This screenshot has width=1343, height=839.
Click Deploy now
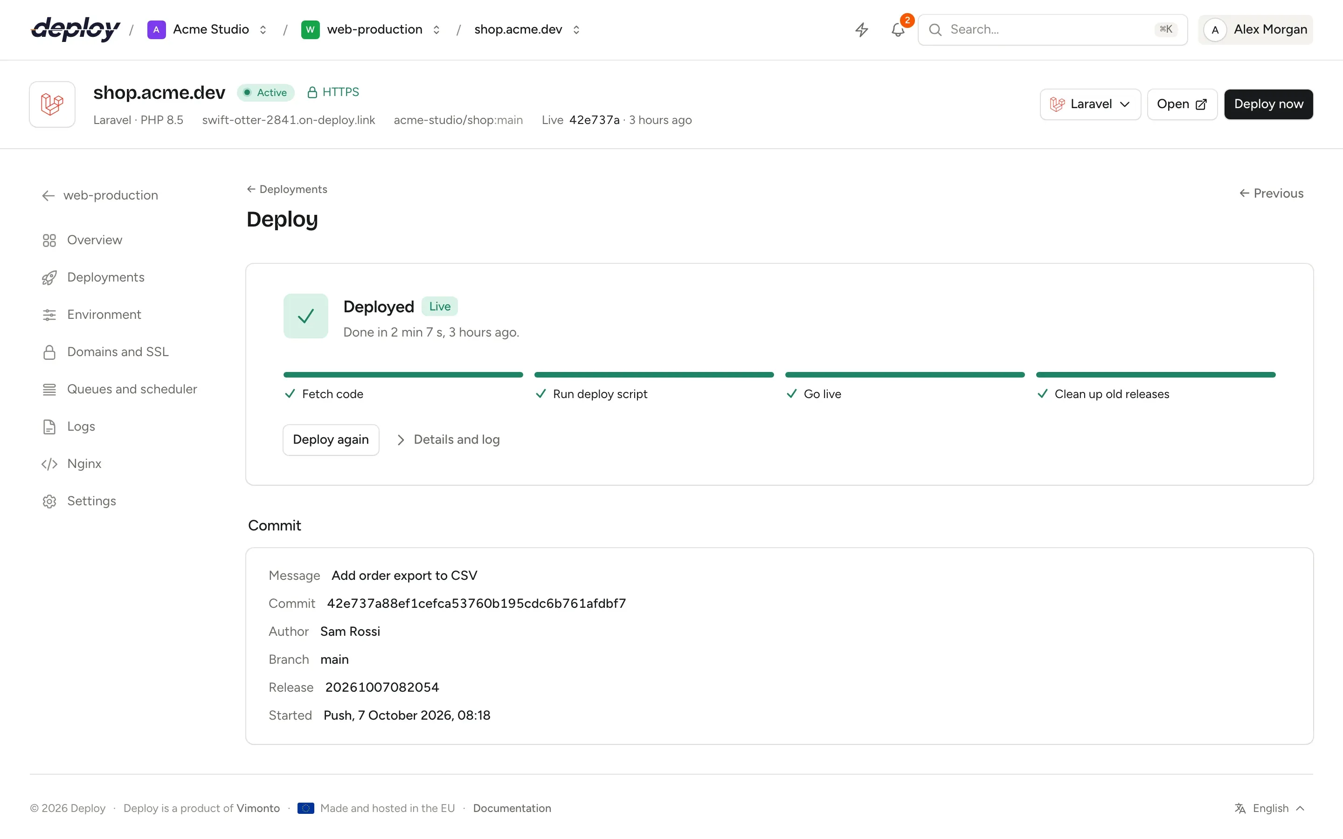pos(1268,104)
